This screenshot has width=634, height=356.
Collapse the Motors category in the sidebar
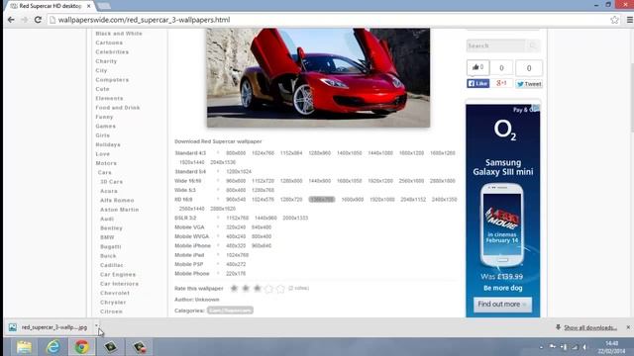coord(106,163)
